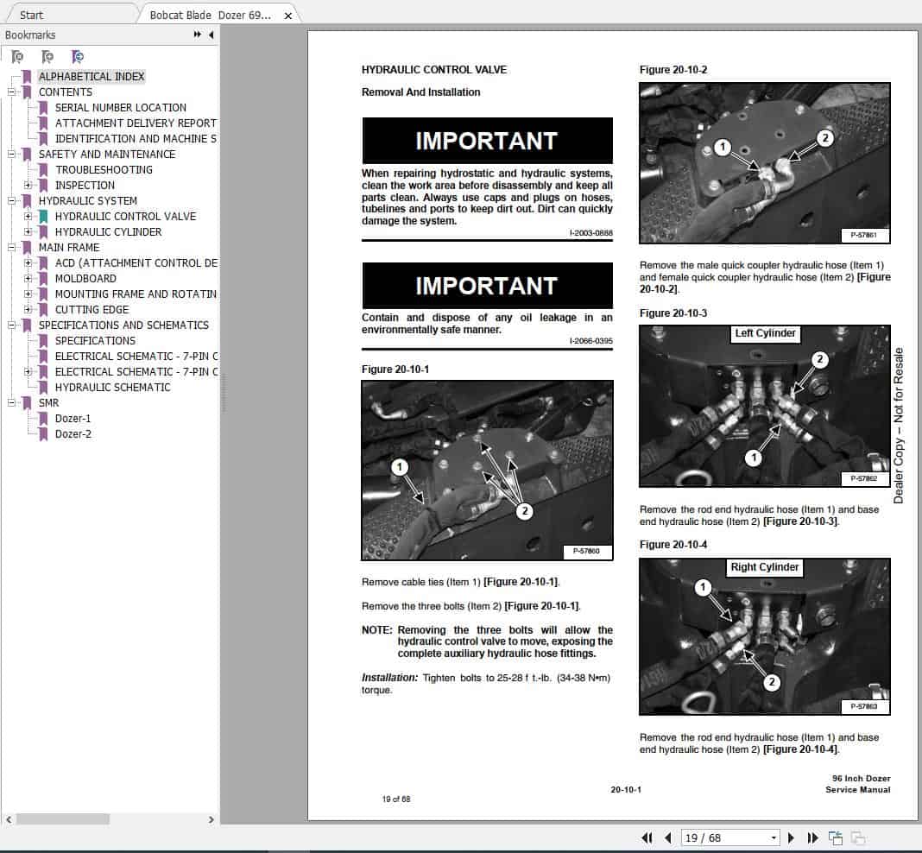Click the bookmark icon beside MOLDBOARD
This screenshot has height=853, width=922.
coord(43,279)
